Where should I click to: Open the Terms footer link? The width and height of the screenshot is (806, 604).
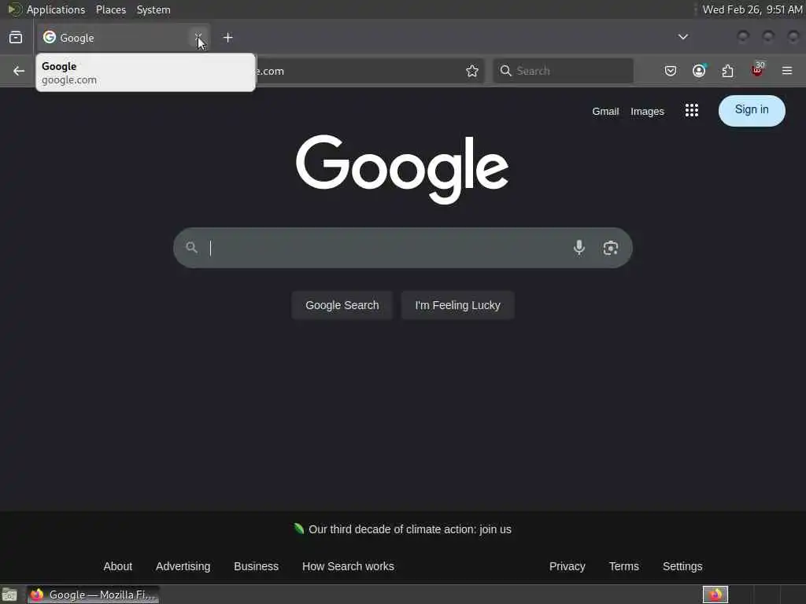point(623,566)
